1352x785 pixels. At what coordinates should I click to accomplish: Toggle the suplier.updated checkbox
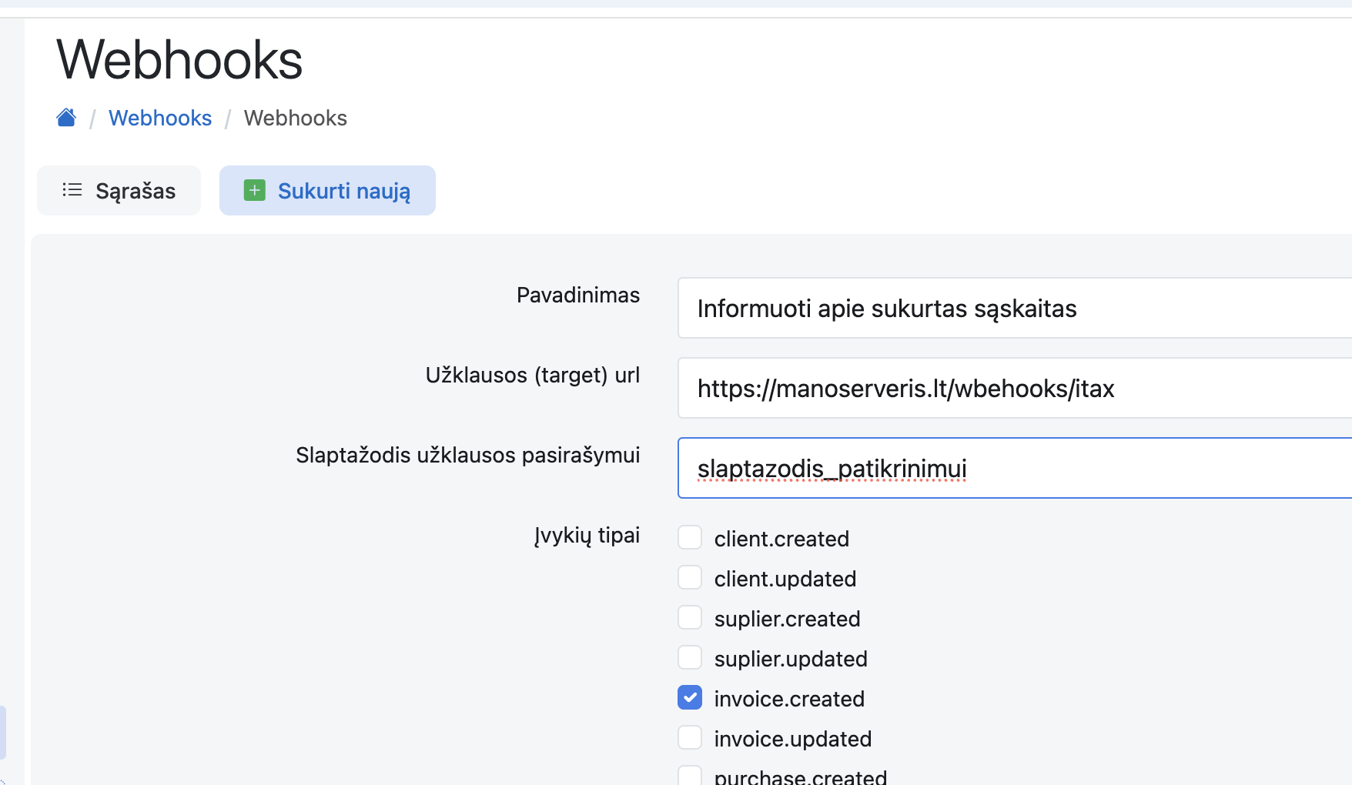[x=690, y=658]
